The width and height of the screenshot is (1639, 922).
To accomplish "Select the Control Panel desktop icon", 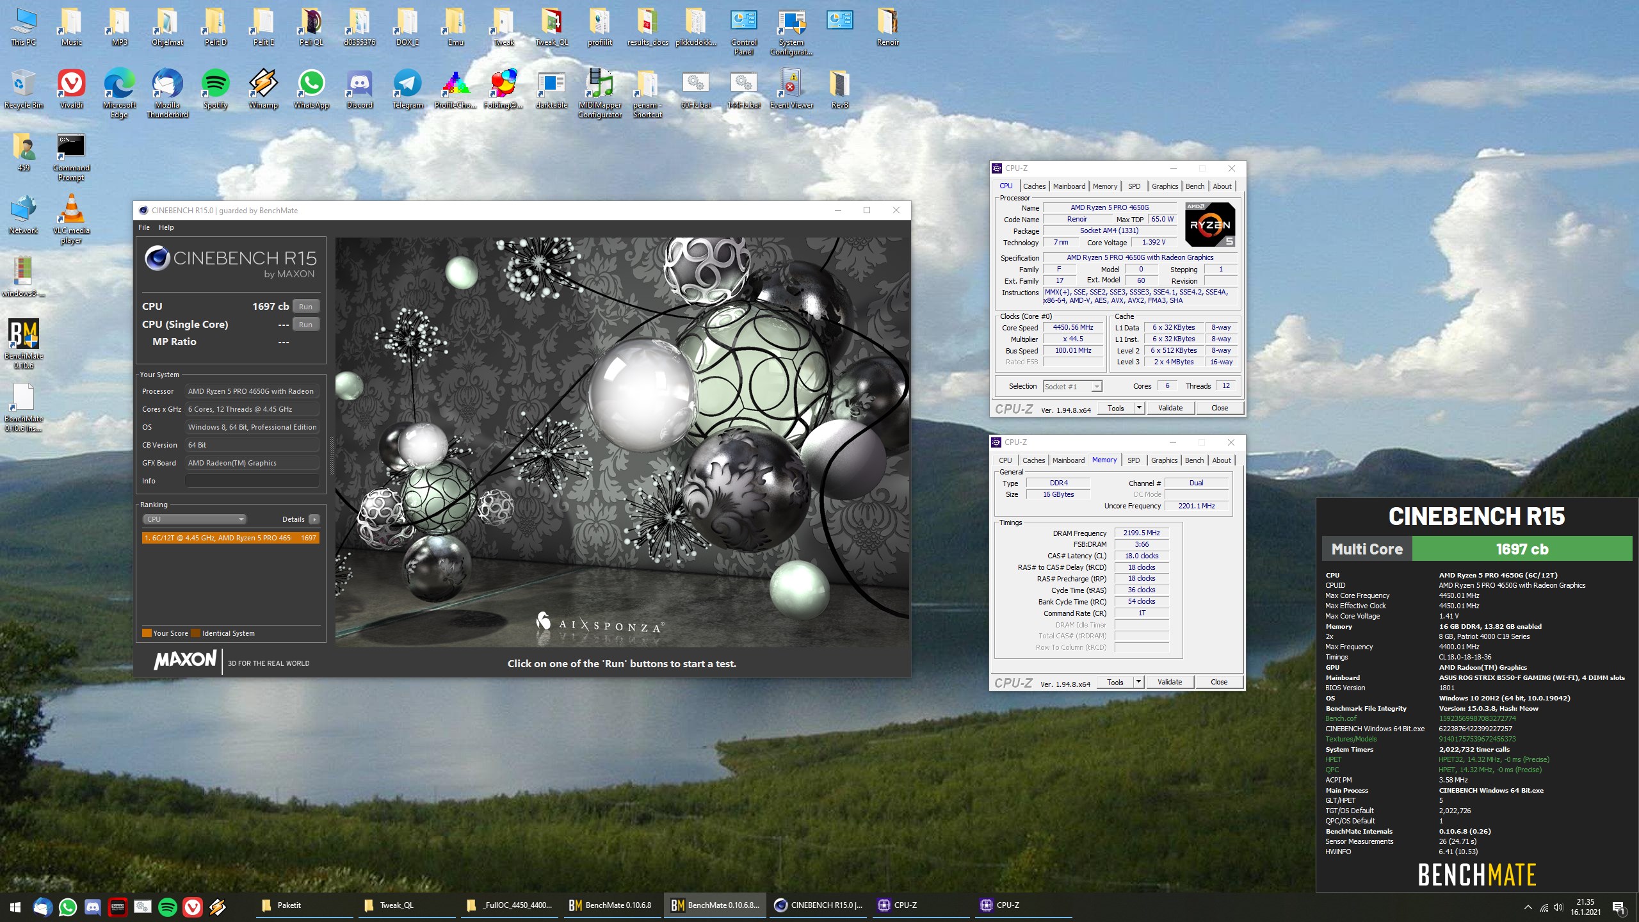I will [743, 32].
